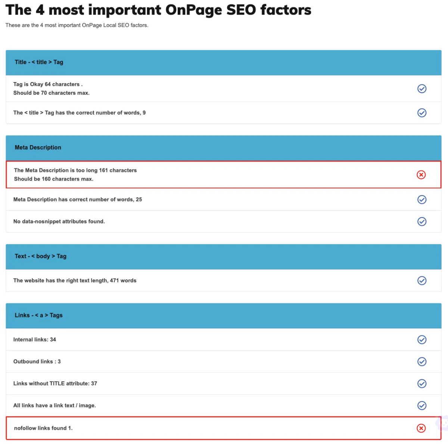Image resolution: width=448 pixels, height=444 pixels.
Task: Click the website has right text length text
Action: coord(75,281)
